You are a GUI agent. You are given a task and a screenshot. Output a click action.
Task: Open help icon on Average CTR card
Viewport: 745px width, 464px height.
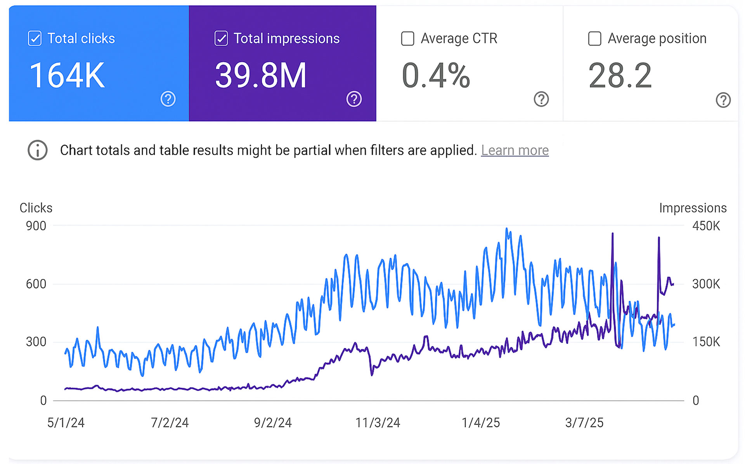click(x=541, y=99)
